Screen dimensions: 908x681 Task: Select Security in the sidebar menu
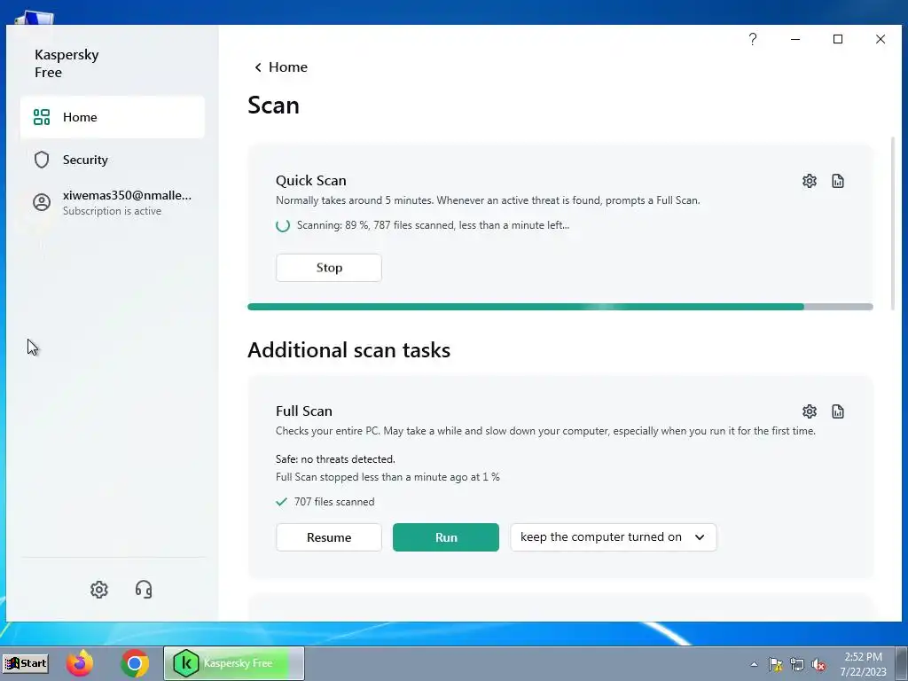(x=113, y=160)
